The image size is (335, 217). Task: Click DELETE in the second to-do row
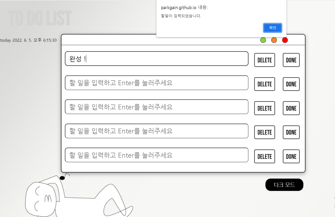[264, 84]
